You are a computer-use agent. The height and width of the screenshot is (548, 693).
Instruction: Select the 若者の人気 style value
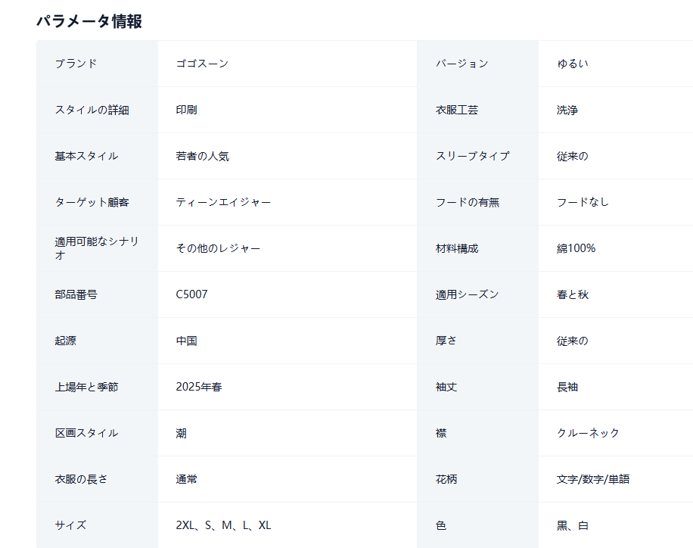[x=202, y=156]
